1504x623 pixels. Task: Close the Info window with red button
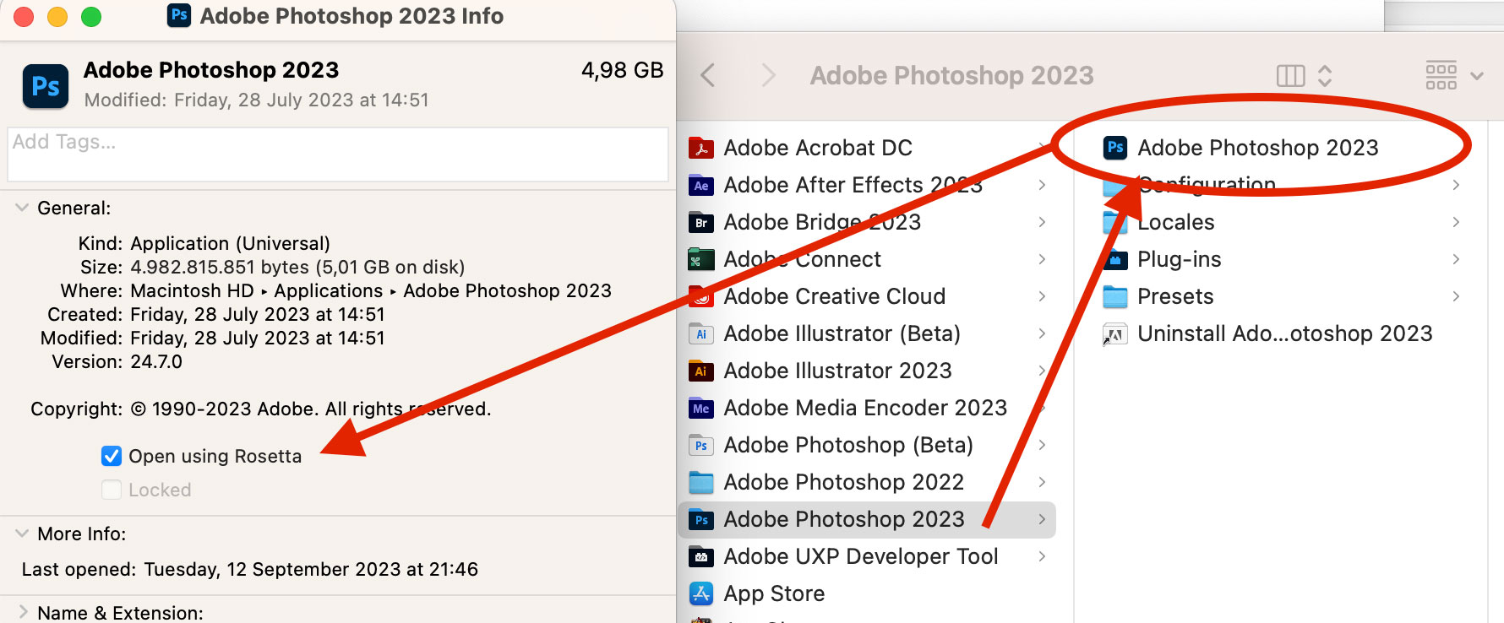click(24, 16)
